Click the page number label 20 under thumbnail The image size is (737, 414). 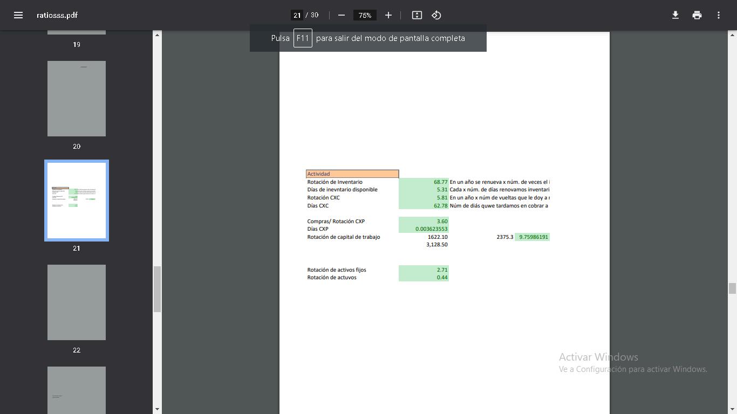click(x=77, y=147)
